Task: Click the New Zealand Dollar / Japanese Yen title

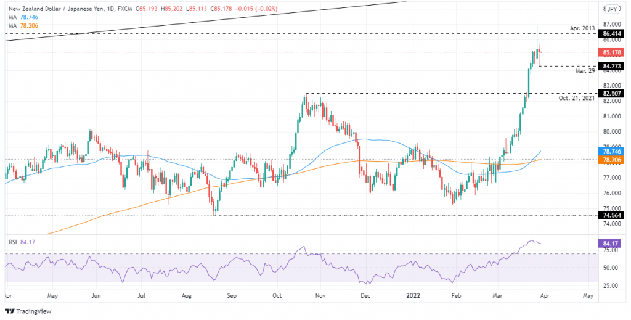Action: 54,9
